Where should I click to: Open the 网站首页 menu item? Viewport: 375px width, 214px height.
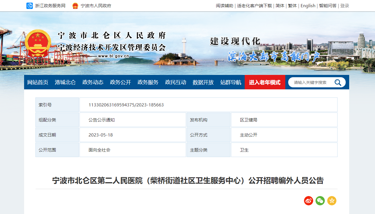tap(38, 82)
